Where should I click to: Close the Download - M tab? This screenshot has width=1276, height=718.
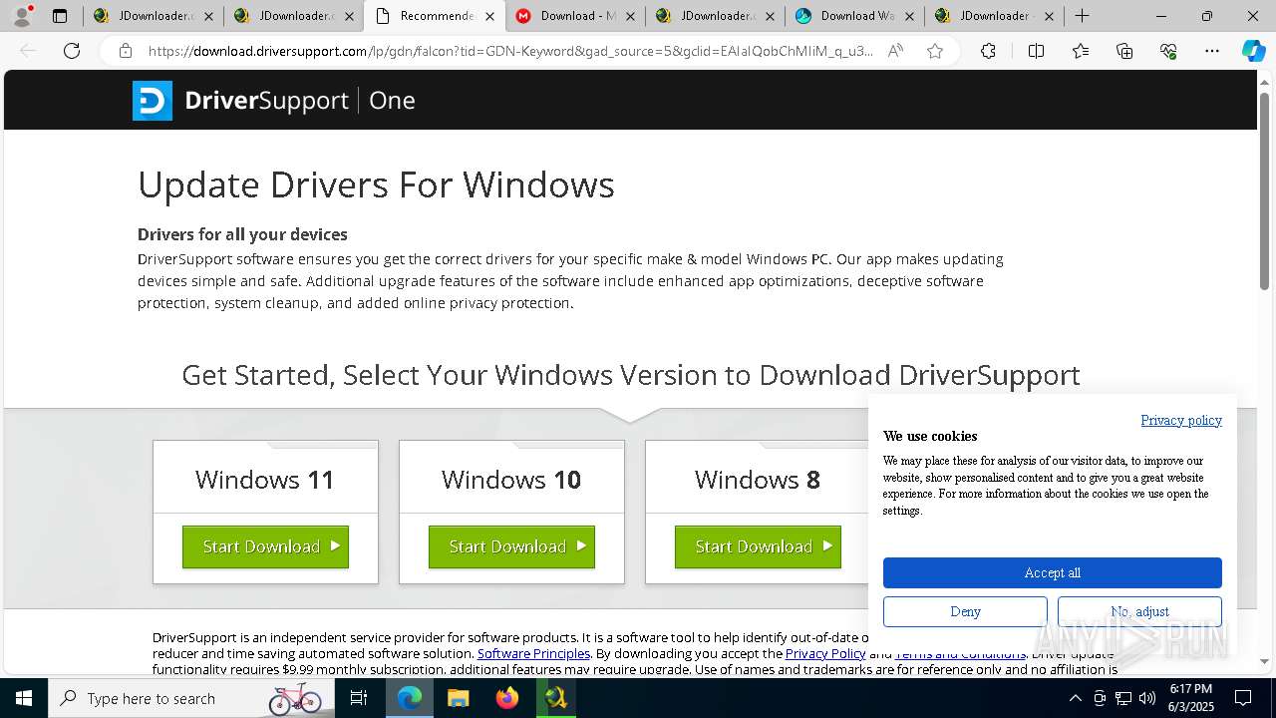pos(630,16)
